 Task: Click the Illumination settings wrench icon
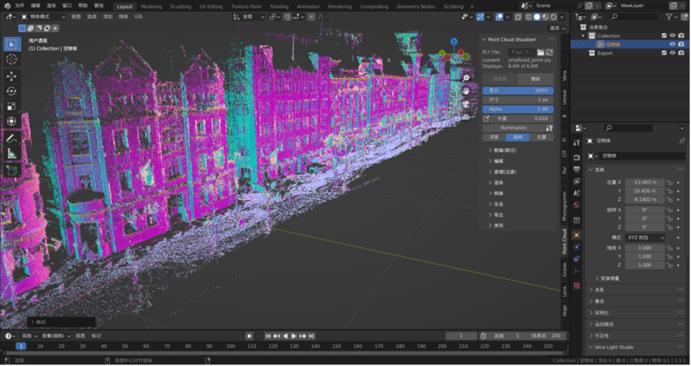(549, 128)
